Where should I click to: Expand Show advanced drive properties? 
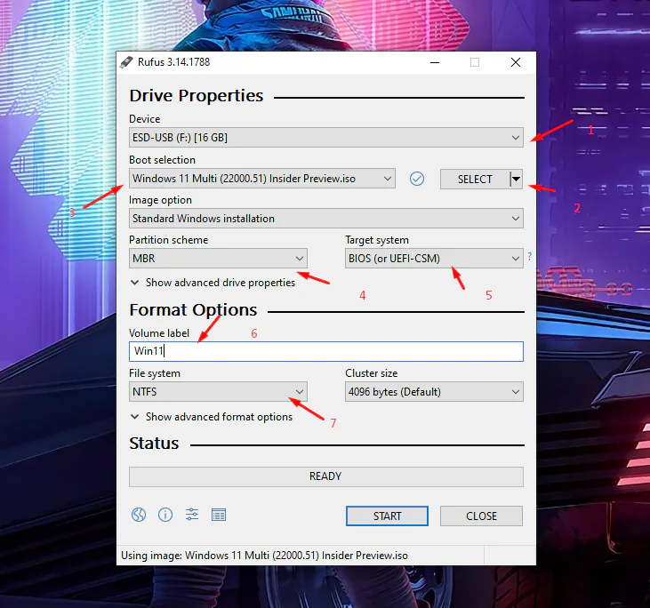213,283
